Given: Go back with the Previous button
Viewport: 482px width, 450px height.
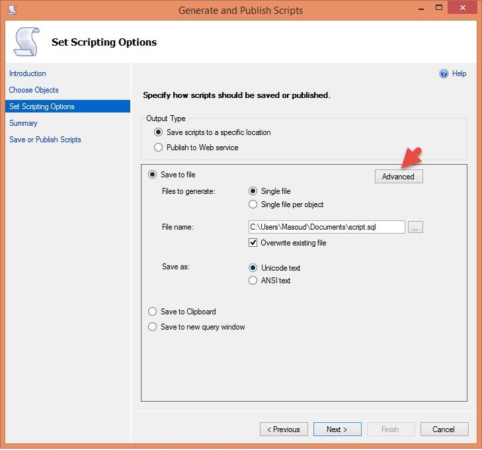Looking at the screenshot, I should click(284, 429).
